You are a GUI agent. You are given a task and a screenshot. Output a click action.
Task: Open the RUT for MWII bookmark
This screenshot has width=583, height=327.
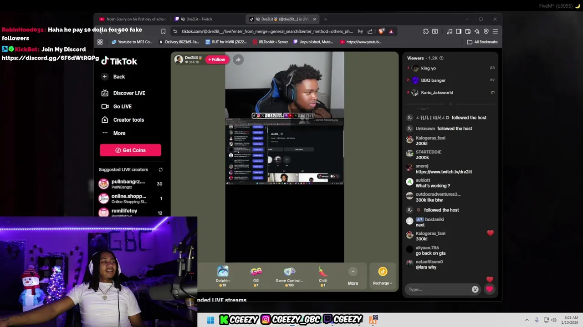point(226,42)
